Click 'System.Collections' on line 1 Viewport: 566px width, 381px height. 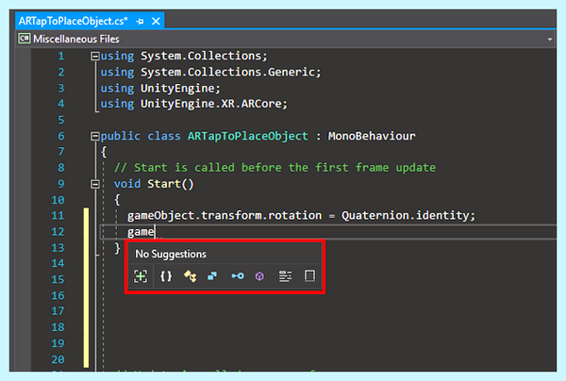pyautogui.click(x=201, y=56)
